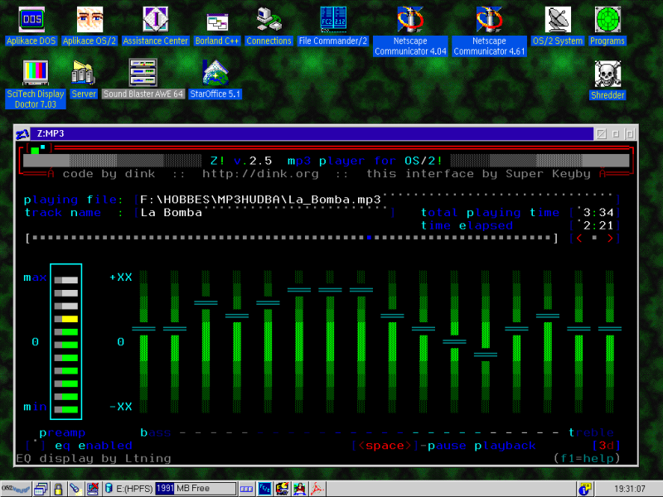Image resolution: width=663 pixels, height=497 pixels.
Task: Click the seek backward red arrow
Action: point(579,238)
